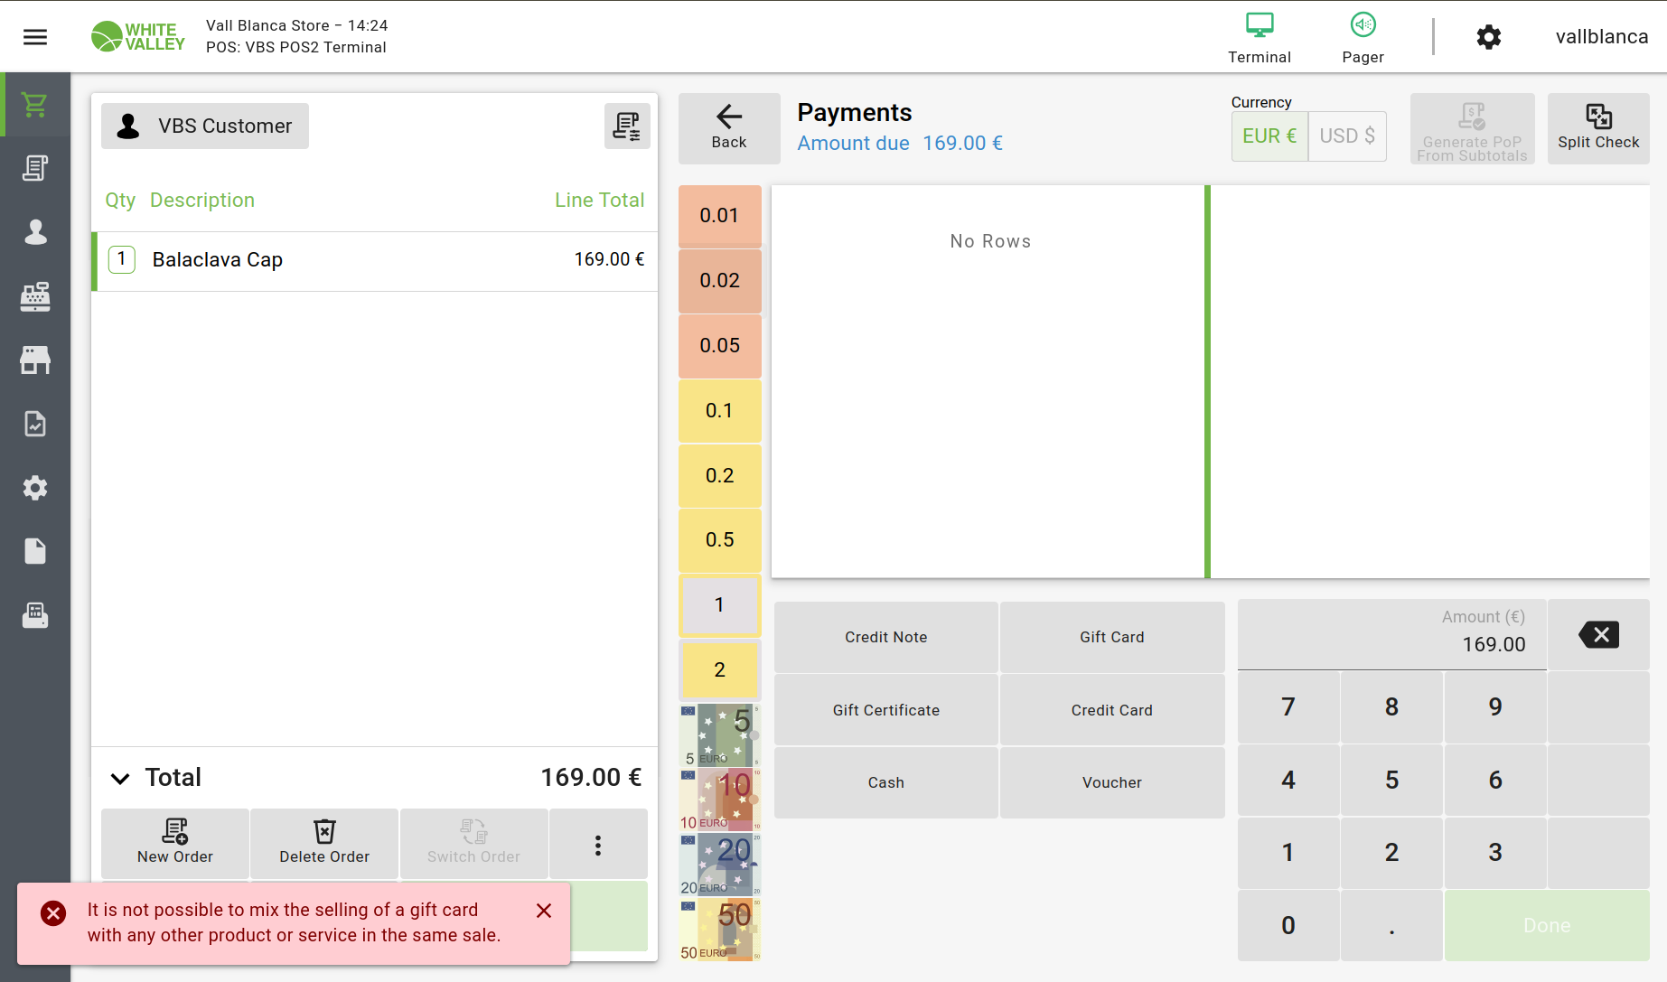Open the fiscal printer sidebar icon
Screen dimensions: 1667x982
(x=35, y=615)
